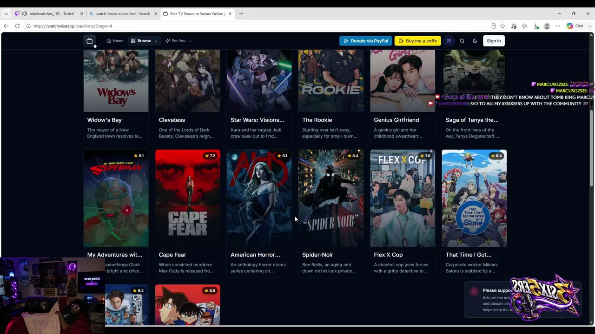Open the Discord icon in site header
This screenshot has width=595, height=334.
click(449, 41)
